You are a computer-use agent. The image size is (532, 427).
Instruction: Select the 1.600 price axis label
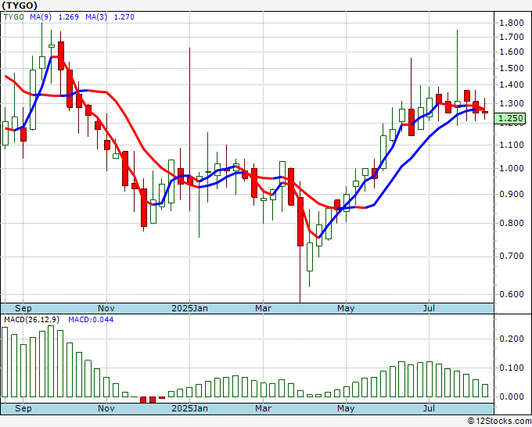(512, 52)
